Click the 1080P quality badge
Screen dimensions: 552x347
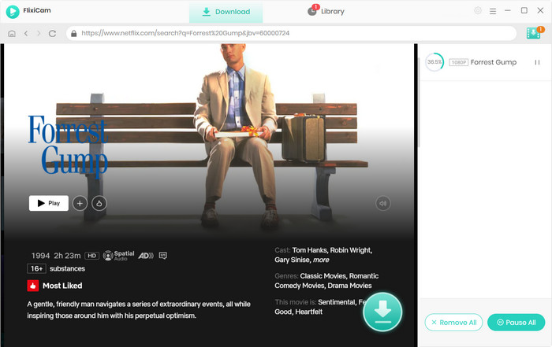click(x=458, y=62)
